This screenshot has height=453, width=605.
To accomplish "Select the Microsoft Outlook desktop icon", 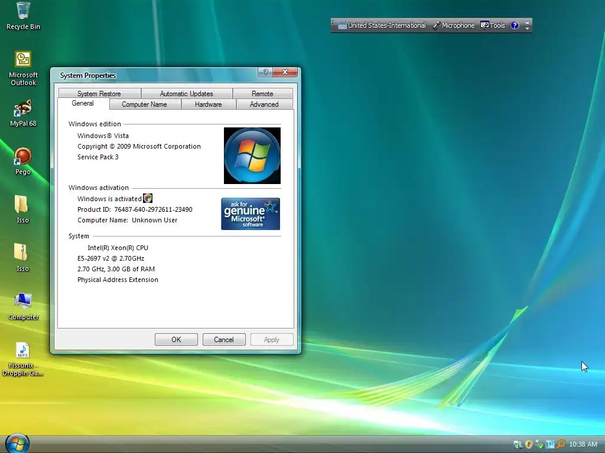I will click(x=23, y=68).
